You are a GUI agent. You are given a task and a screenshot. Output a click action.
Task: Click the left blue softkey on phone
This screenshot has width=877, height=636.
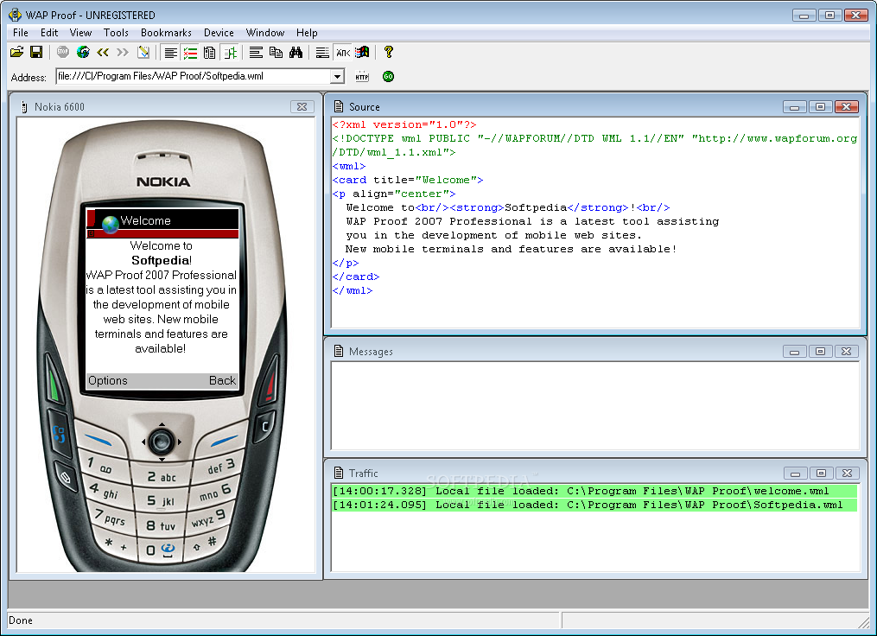99,440
